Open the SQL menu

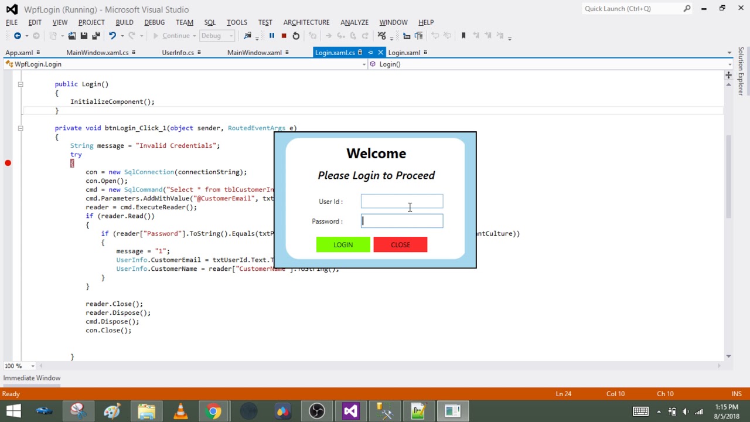(210, 22)
